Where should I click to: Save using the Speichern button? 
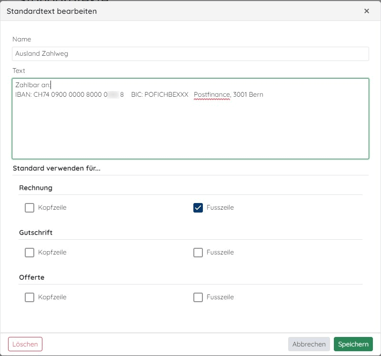(353, 344)
